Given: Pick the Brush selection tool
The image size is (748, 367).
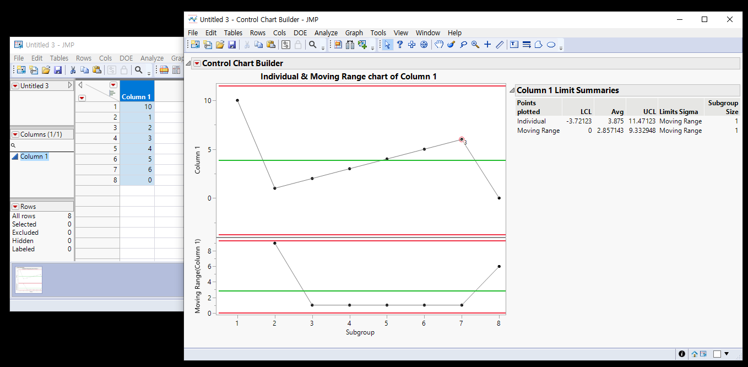Looking at the screenshot, I should (451, 44).
